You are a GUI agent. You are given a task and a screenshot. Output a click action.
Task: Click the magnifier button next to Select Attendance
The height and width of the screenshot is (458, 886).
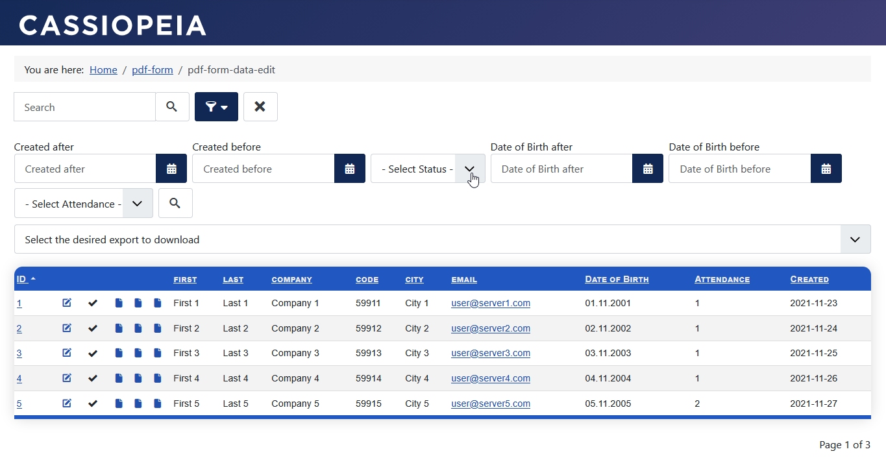pyautogui.click(x=175, y=204)
